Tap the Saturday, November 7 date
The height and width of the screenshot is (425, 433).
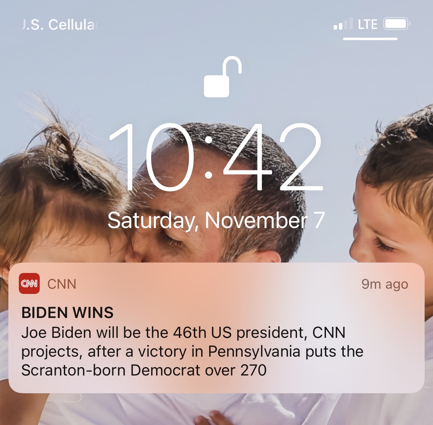tap(216, 221)
